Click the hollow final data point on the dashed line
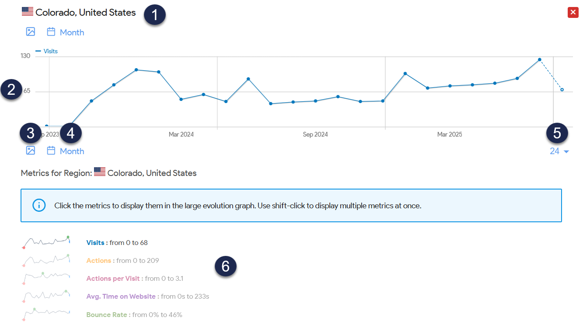The width and height of the screenshot is (583, 331). [562, 90]
